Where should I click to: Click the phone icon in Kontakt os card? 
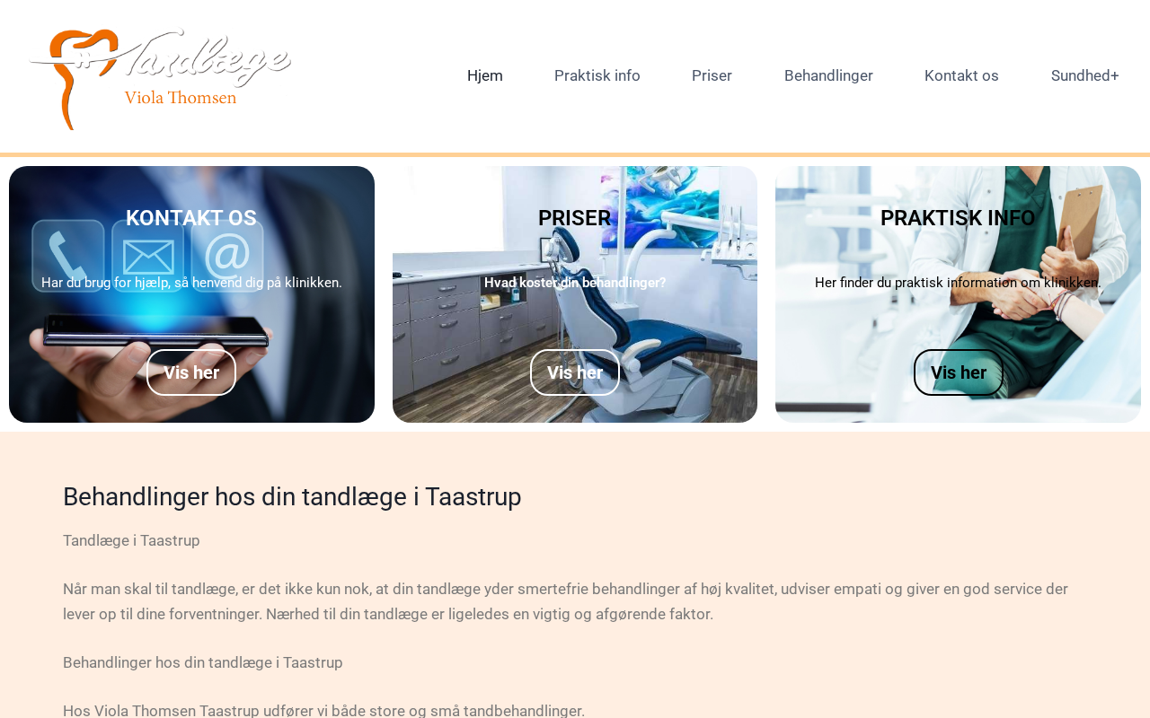[x=68, y=256]
